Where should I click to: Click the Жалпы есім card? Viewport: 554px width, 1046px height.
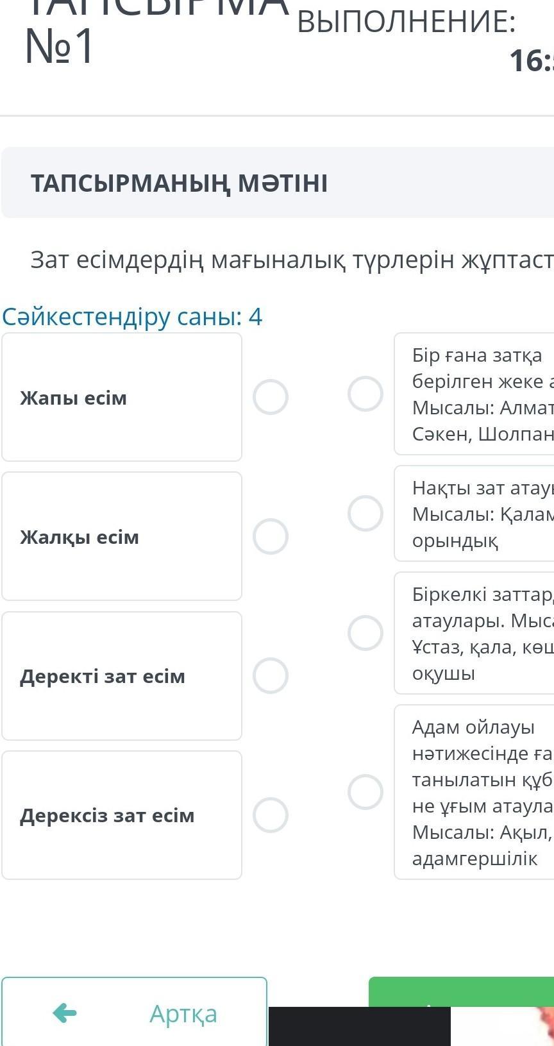tap(122, 397)
